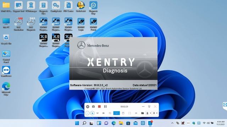Open the Diagnosis Files desktop shortcut
Viewport: 227px width, 127px height.
tap(43, 8)
